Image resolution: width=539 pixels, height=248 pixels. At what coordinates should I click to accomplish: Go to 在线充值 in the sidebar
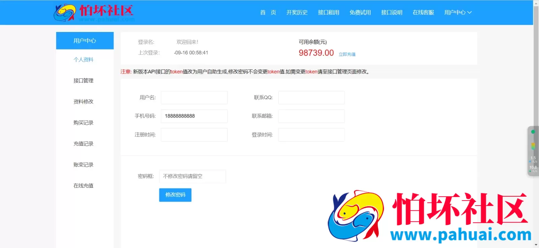(x=84, y=185)
